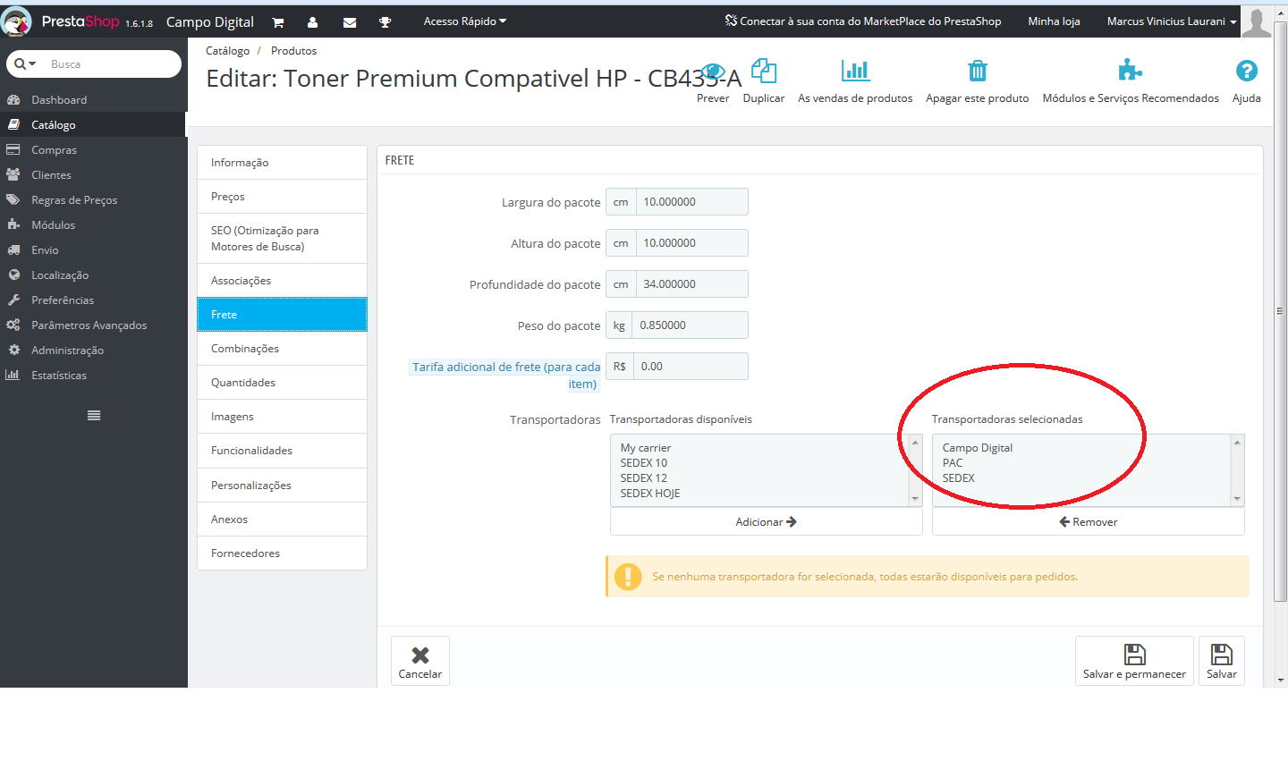The height and width of the screenshot is (769, 1288).
Task: Switch to the Preços tab
Action: (282, 197)
